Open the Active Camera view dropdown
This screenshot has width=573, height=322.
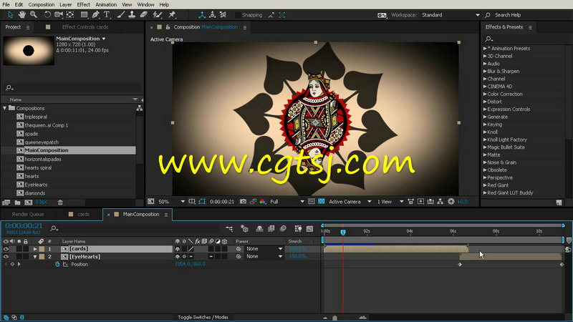tap(350, 202)
